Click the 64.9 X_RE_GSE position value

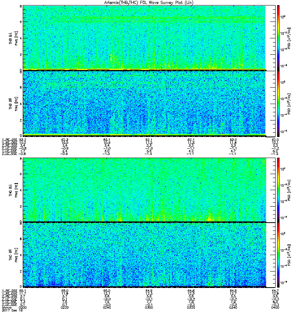pos(149,291)
